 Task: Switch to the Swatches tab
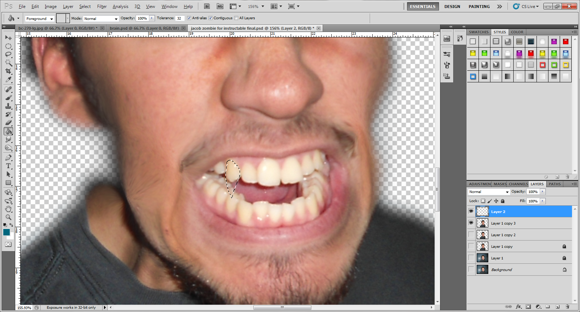click(478, 32)
